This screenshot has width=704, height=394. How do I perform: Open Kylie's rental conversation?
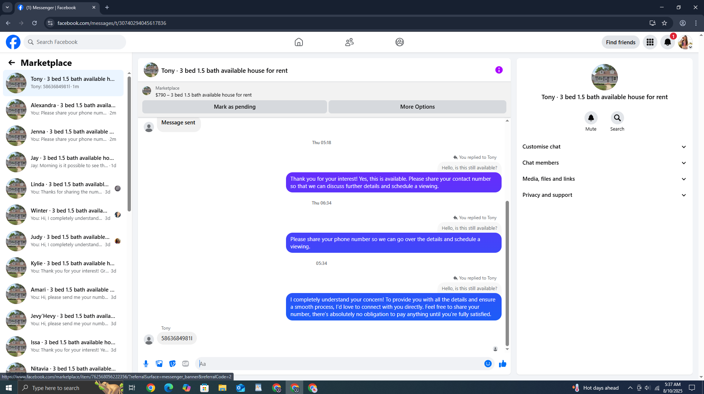pos(63,267)
